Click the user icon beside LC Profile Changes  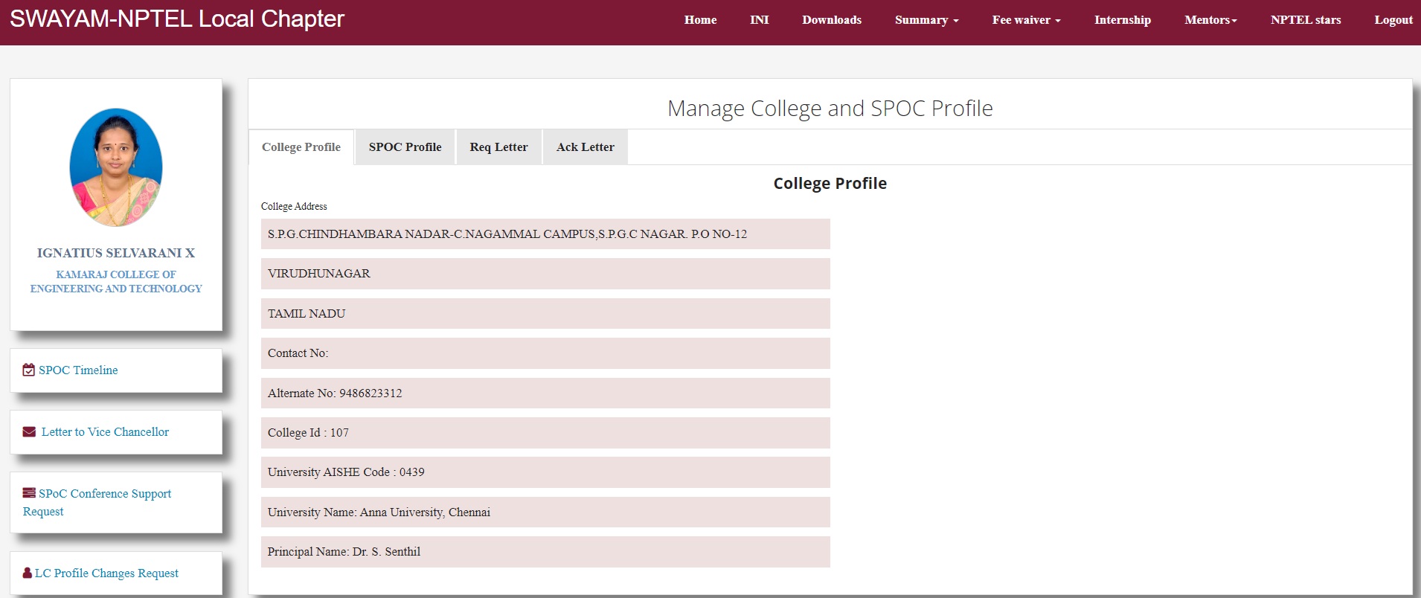pos(28,573)
